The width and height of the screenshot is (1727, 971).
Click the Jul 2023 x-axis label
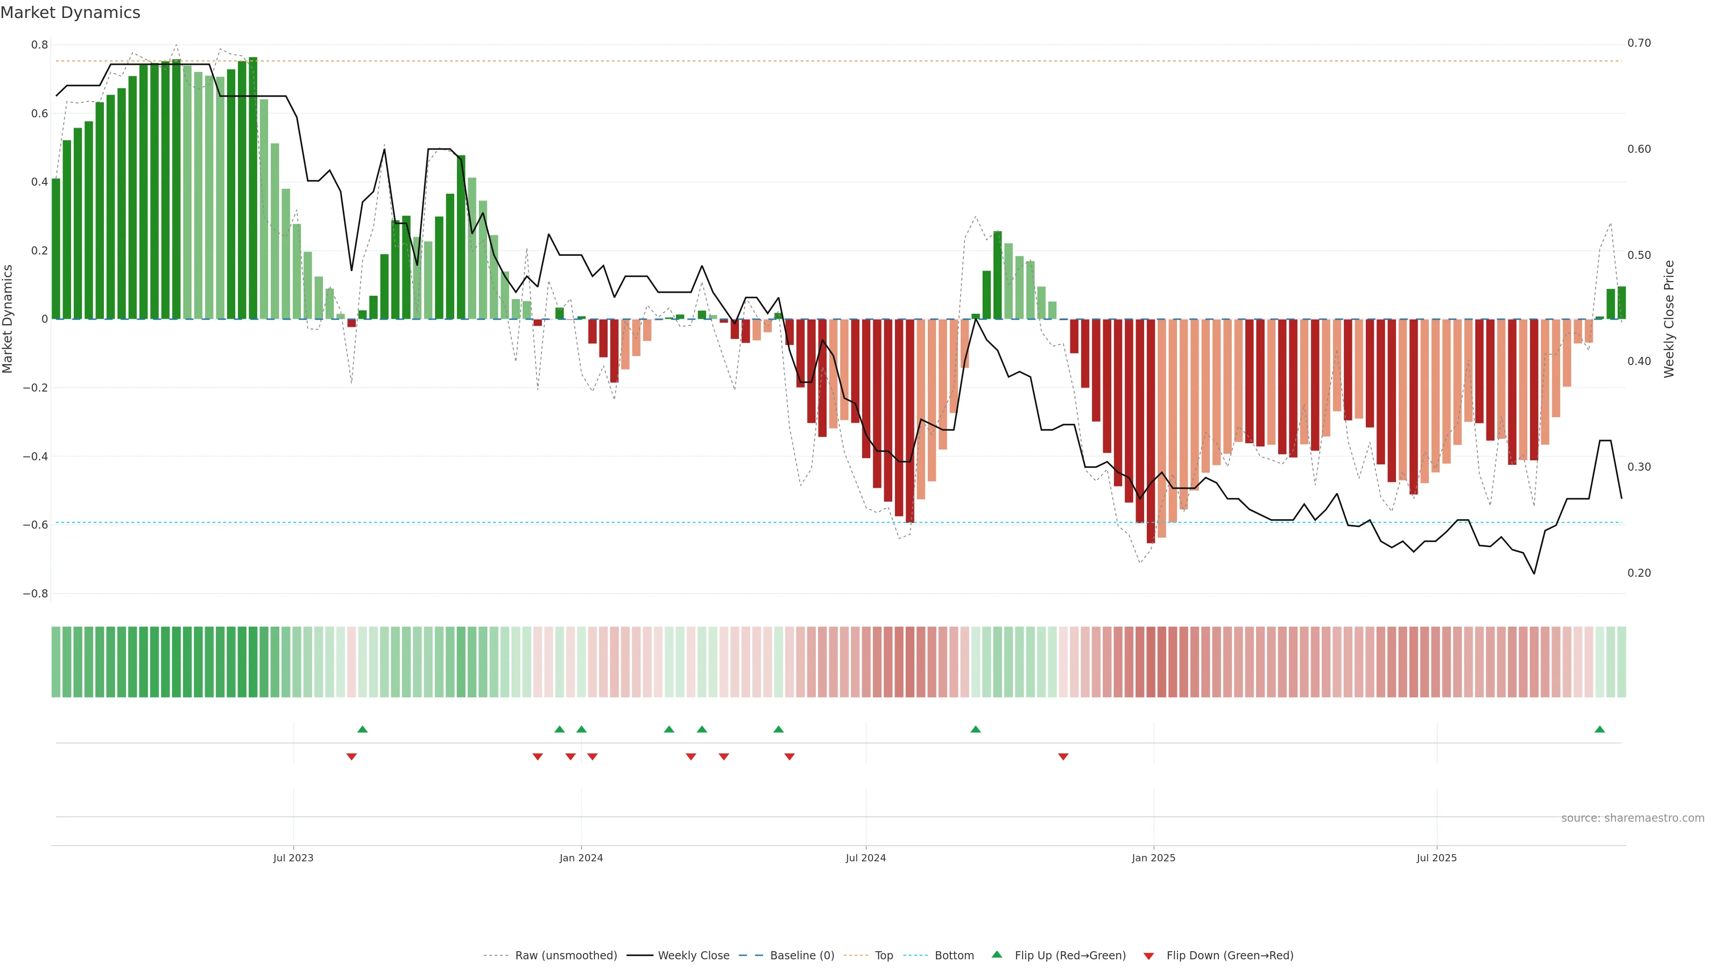point(293,858)
